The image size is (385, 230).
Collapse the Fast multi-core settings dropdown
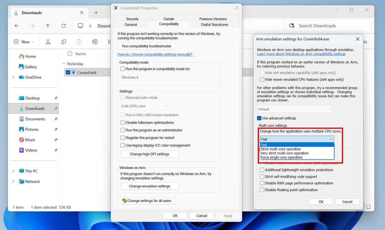coord(297,139)
